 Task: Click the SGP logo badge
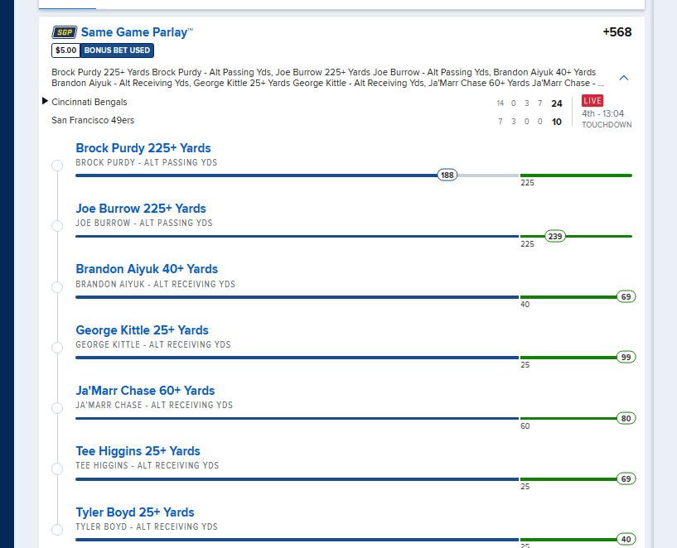65,32
